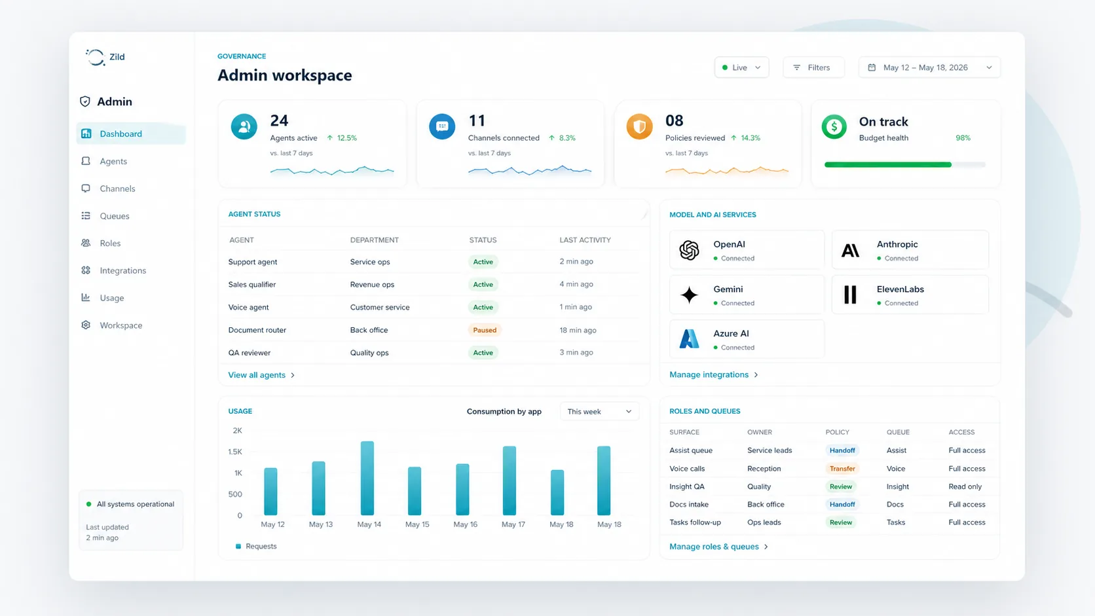Open the Filters panel

813,67
